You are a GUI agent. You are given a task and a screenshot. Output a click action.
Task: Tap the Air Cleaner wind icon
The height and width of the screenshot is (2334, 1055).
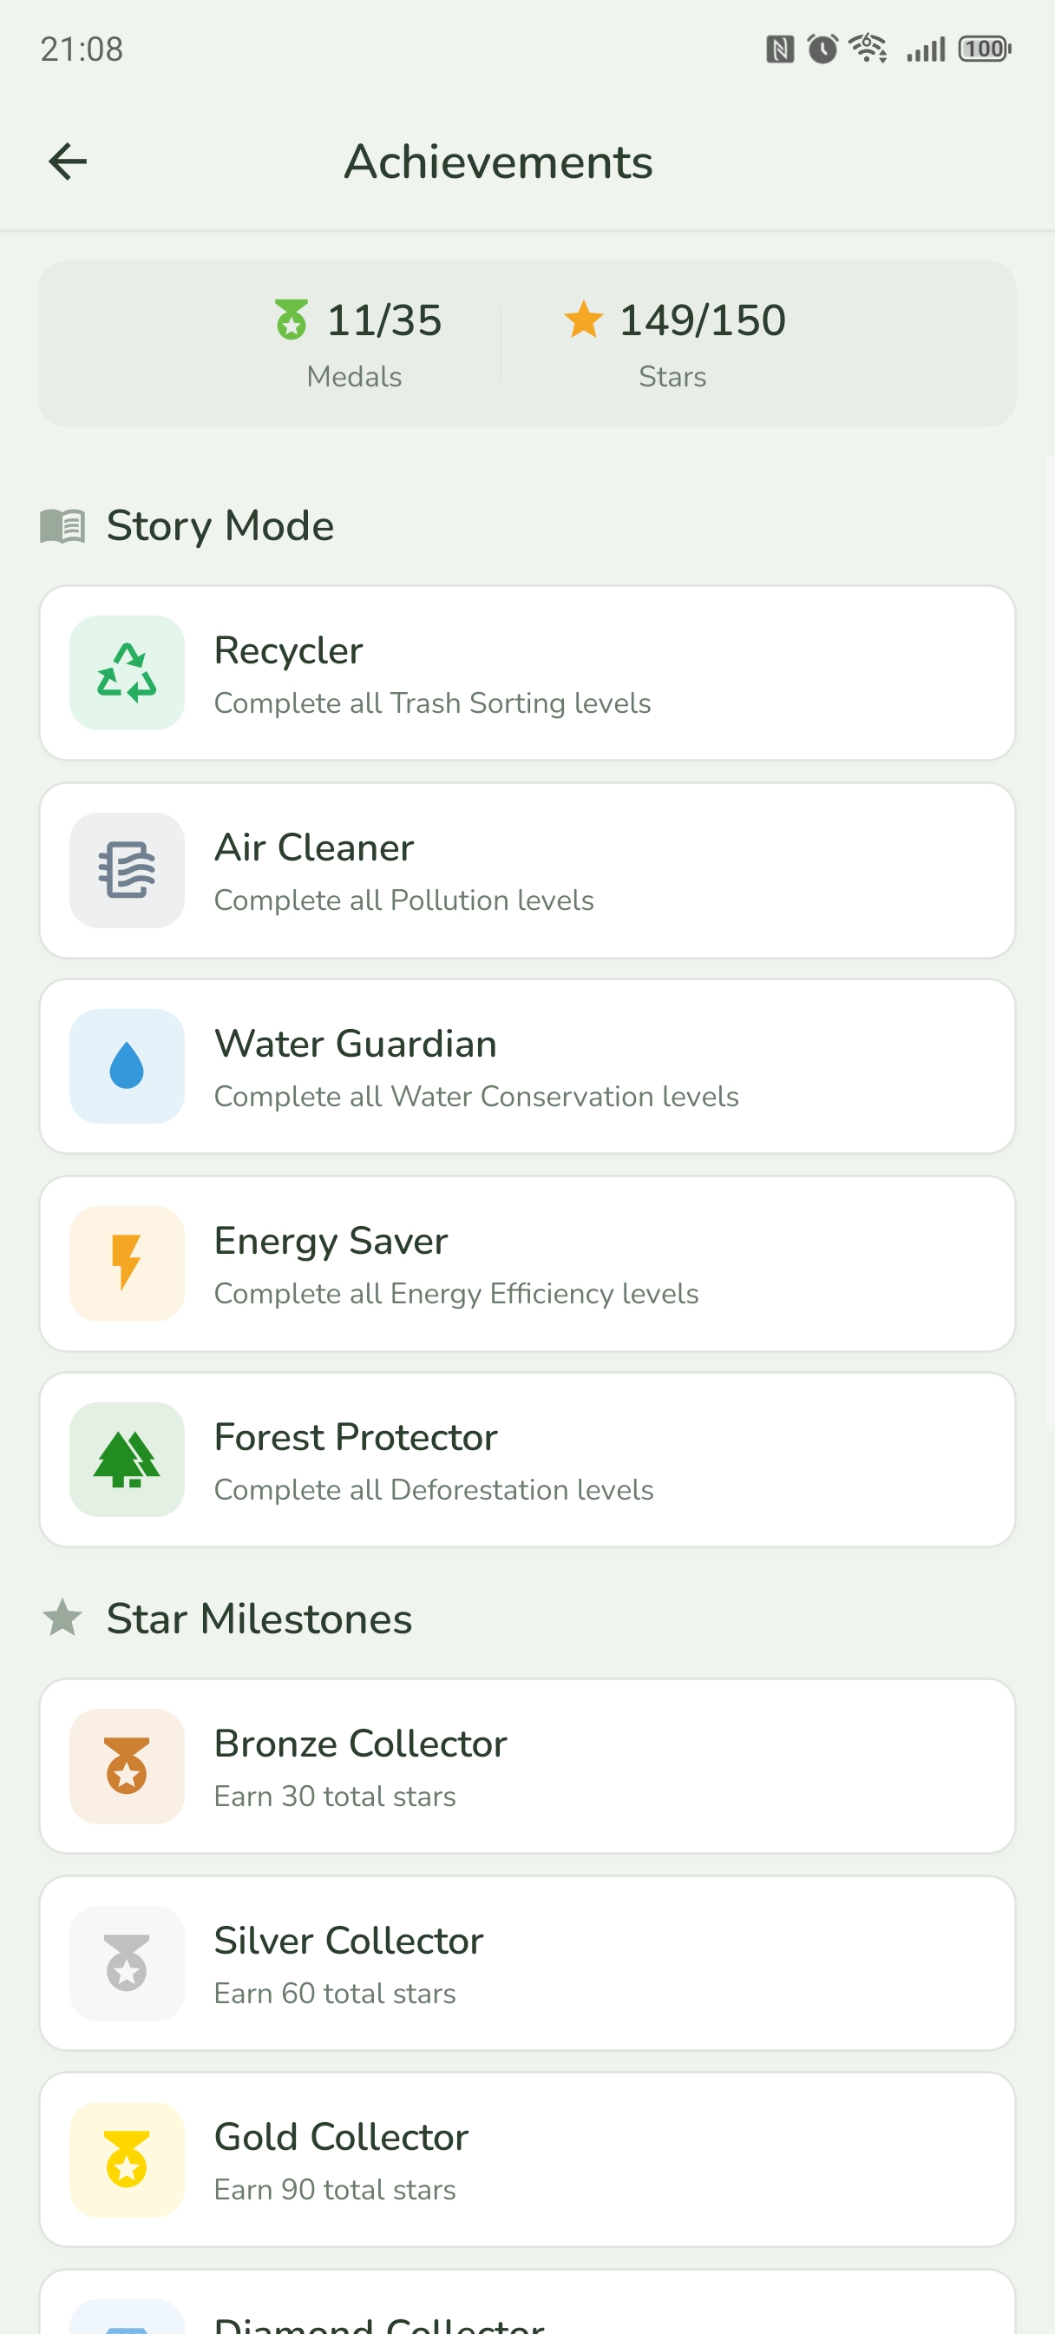[127, 870]
